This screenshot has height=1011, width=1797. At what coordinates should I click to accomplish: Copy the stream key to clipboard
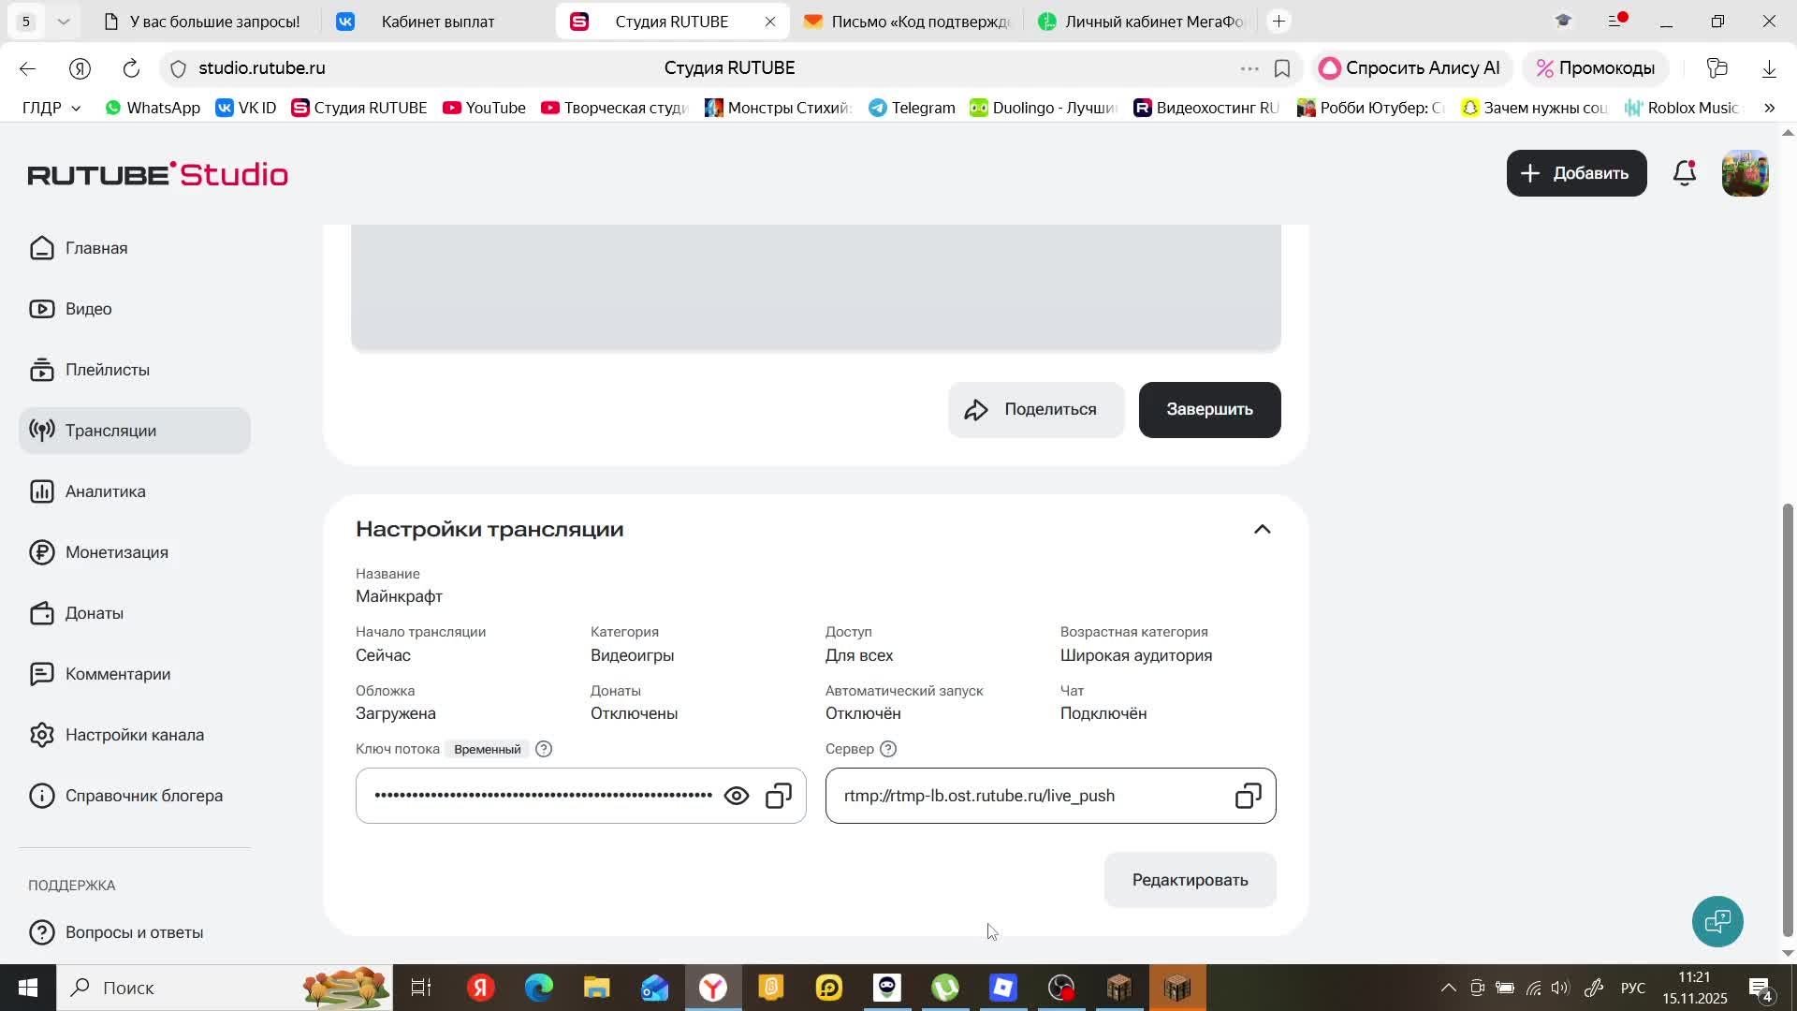click(779, 796)
